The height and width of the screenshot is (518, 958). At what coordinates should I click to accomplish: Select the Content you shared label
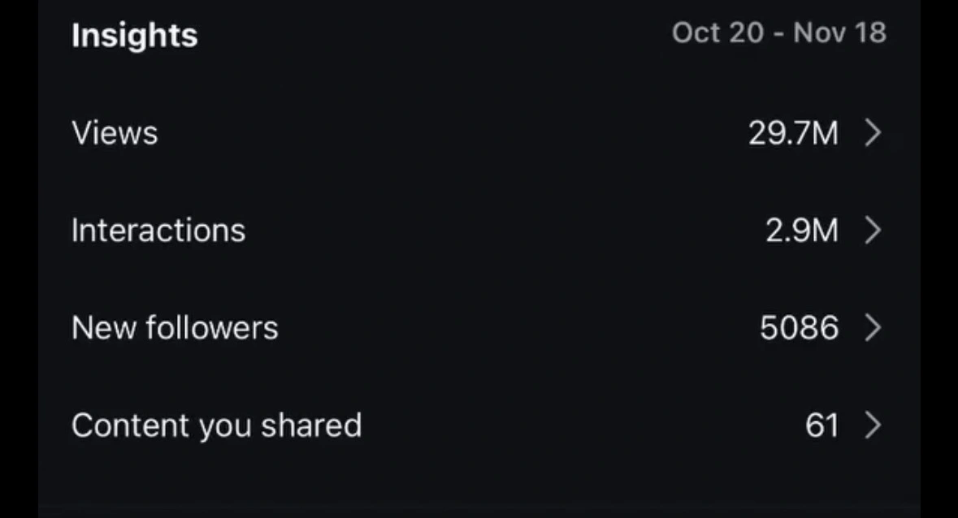(x=216, y=425)
